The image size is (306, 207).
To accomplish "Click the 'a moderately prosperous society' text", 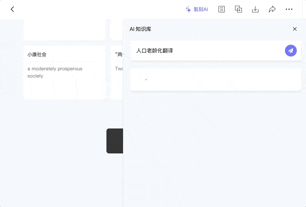I will (55, 72).
